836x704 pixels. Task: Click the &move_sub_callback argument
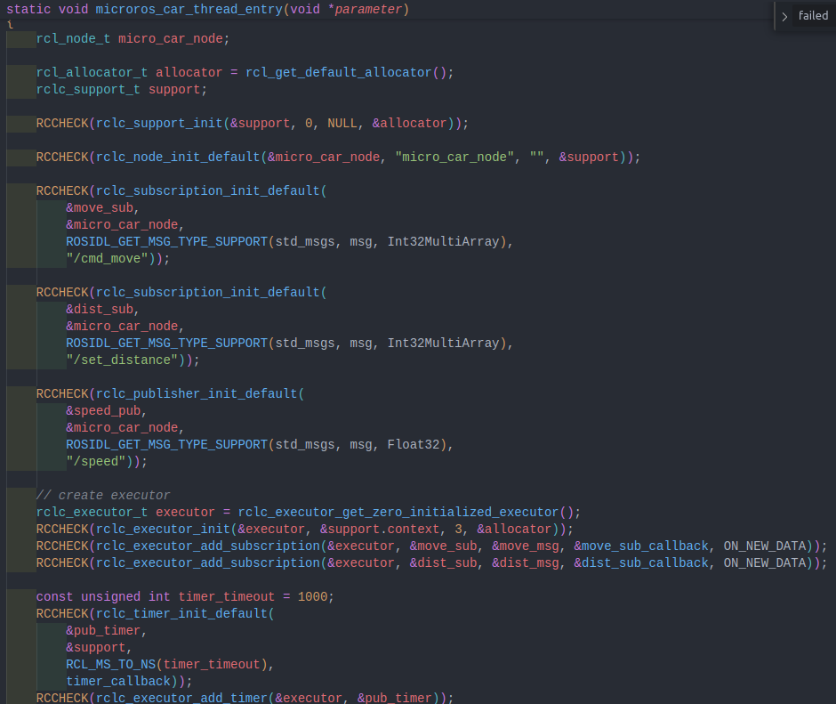tap(641, 546)
